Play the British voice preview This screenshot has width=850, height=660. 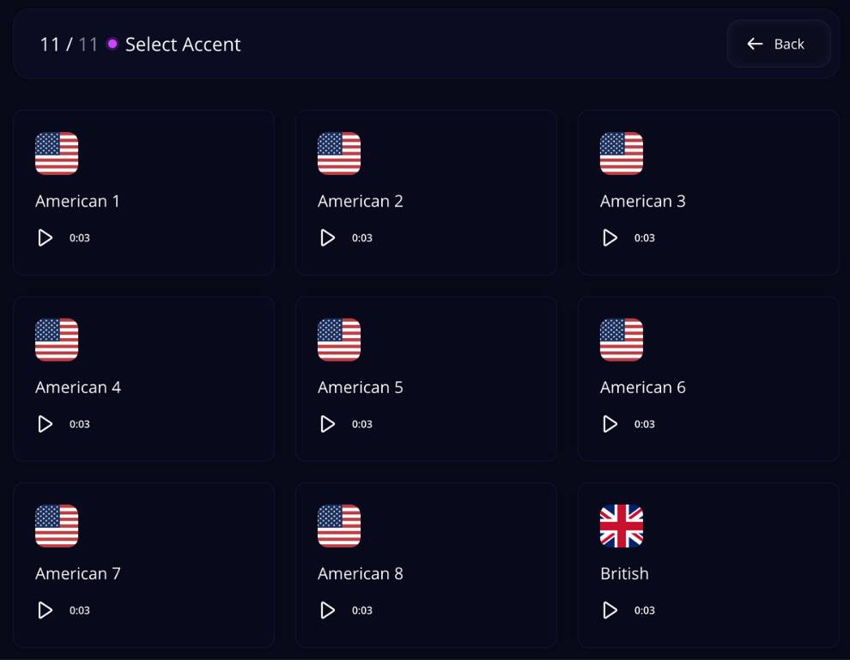coord(610,610)
